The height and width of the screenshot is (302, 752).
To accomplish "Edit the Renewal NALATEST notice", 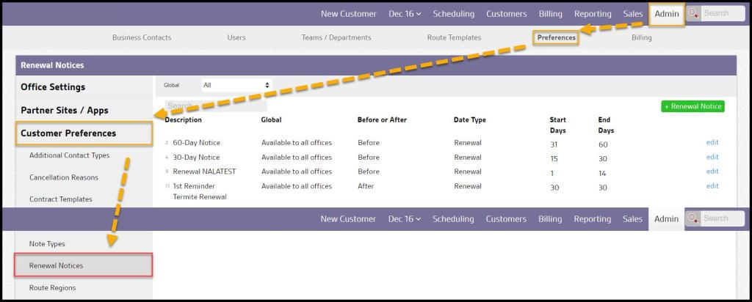I will (x=712, y=172).
